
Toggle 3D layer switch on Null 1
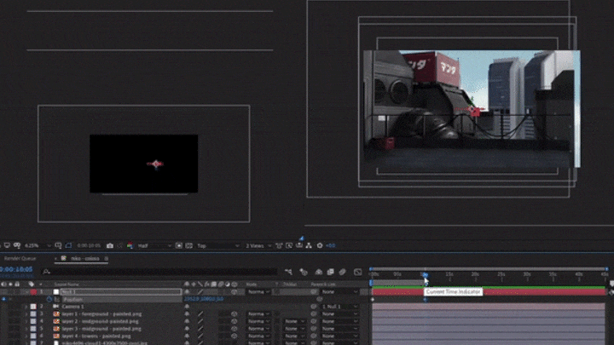click(234, 292)
